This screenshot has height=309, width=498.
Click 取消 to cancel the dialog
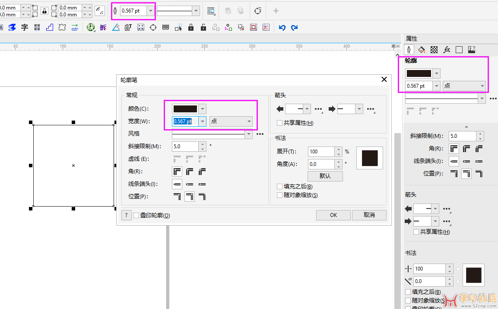pyautogui.click(x=369, y=215)
